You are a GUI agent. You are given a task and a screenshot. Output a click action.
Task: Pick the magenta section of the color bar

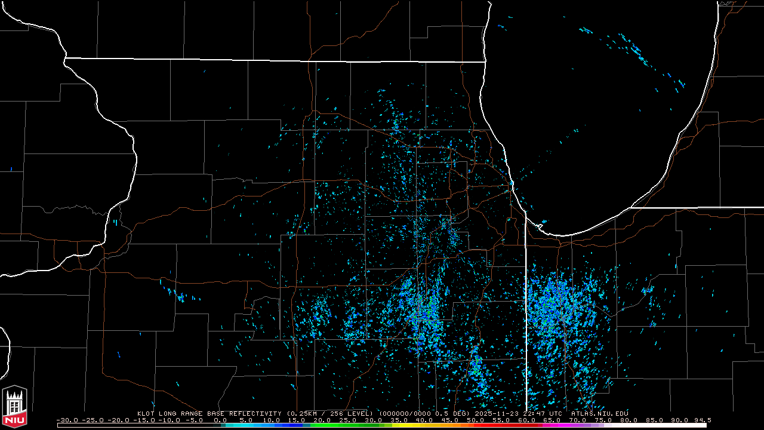coord(567,425)
